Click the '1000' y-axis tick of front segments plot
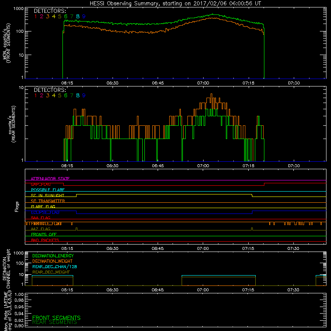Viewport: 331px width, 331px height. coord(19,9)
